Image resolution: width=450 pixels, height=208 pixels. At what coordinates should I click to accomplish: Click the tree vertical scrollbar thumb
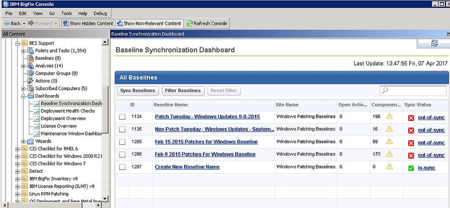[105, 110]
